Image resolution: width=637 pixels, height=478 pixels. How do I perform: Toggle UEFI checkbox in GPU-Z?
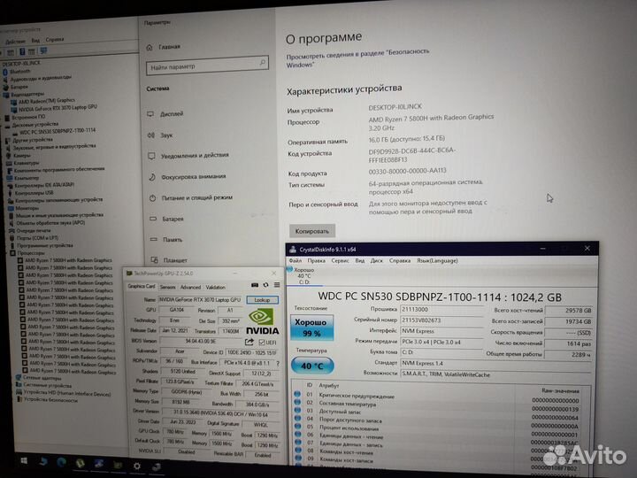point(262,343)
